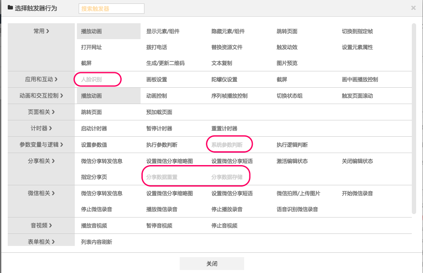The width and height of the screenshot is (423, 273).
Task: Pick the 拨打电话 behavior
Action: click(x=156, y=47)
